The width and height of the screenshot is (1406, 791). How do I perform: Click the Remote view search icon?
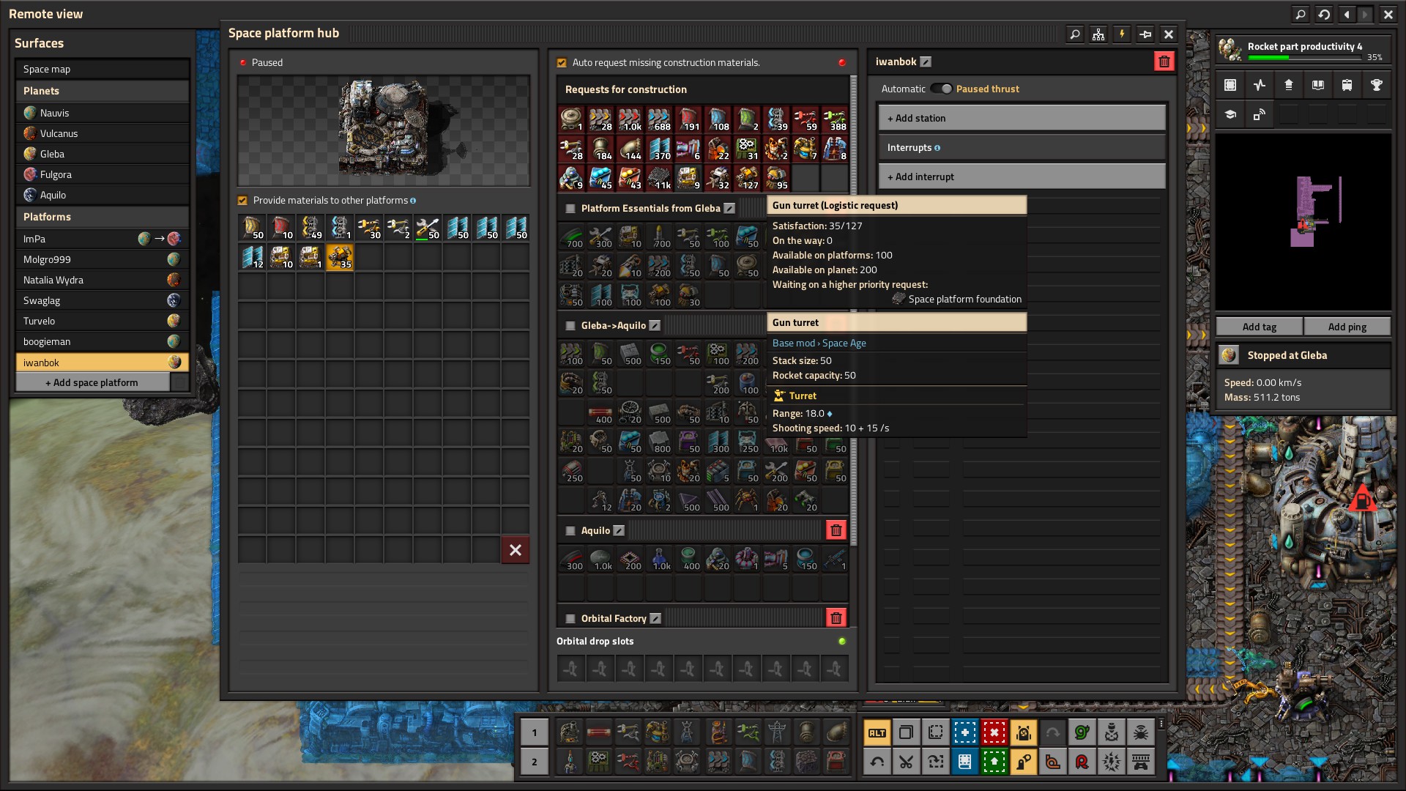point(1301,14)
